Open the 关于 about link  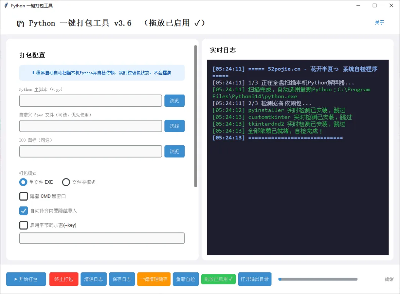pyautogui.click(x=379, y=23)
